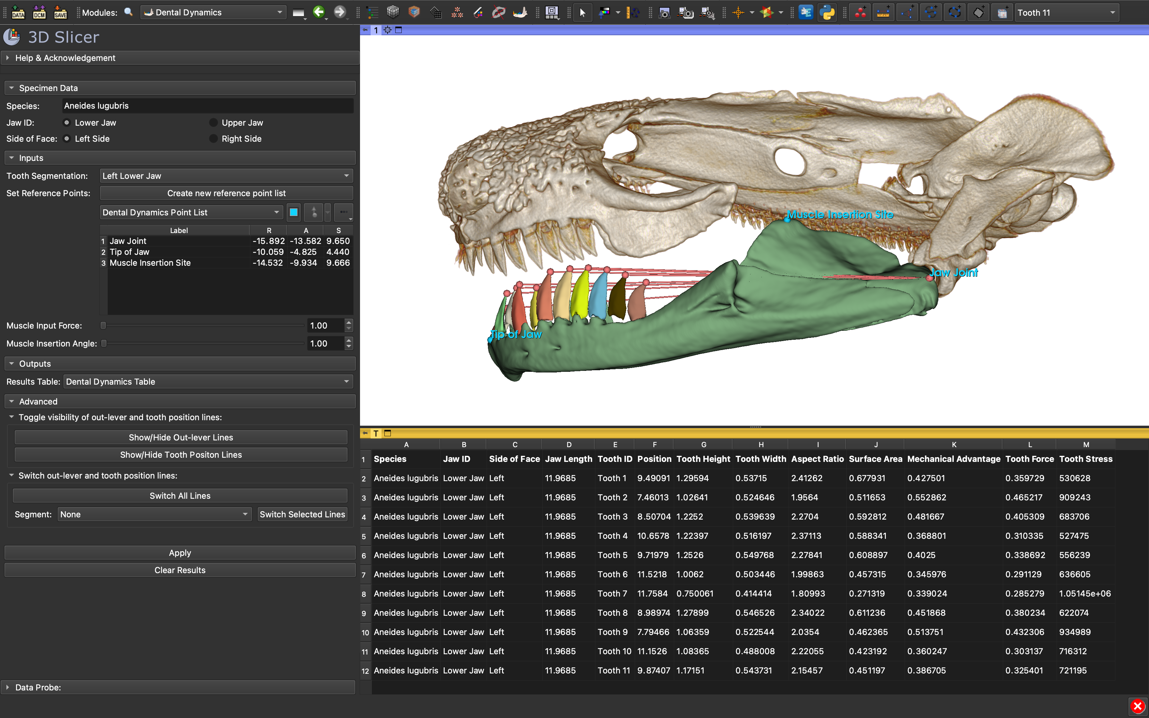
Task: Select the create ruler line markup tool
Action: click(x=883, y=13)
